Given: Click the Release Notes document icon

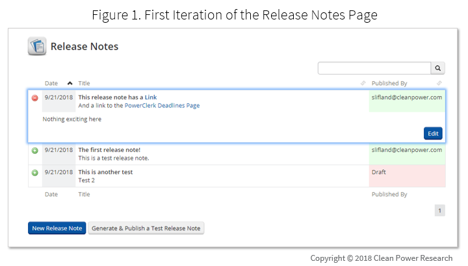Looking at the screenshot, I should point(37,46).
